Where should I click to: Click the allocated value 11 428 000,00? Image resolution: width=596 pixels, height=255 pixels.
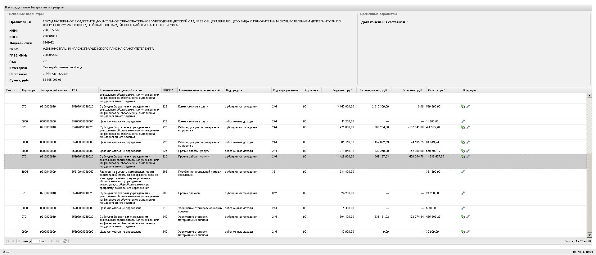point(345,157)
